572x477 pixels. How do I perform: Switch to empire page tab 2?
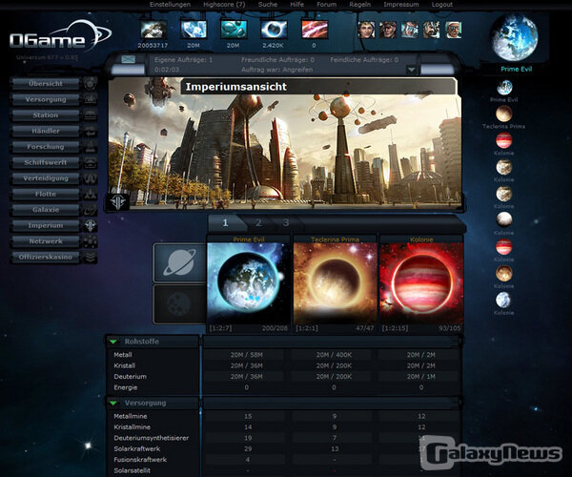tap(258, 222)
